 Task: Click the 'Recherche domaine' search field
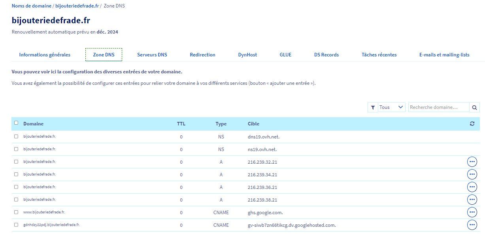coord(438,107)
